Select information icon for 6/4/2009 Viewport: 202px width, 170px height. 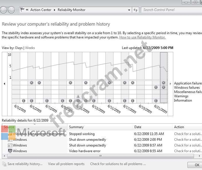click(x=24, y=101)
